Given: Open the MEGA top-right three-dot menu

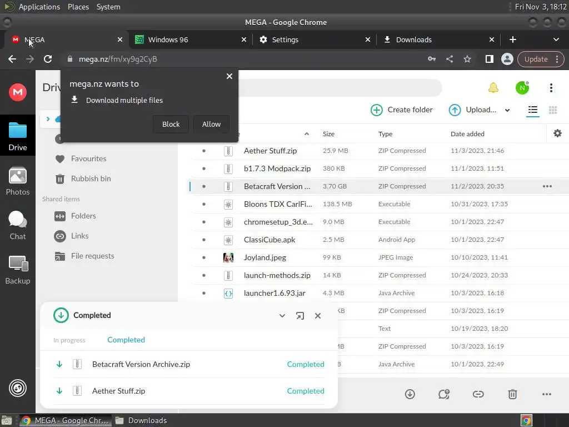Looking at the screenshot, I should (x=551, y=87).
